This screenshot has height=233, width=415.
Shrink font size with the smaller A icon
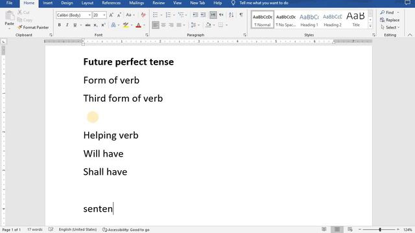[119, 15]
